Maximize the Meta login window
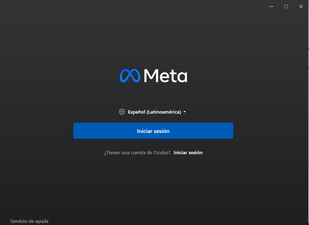This screenshot has height=225, width=309. pyautogui.click(x=286, y=6)
